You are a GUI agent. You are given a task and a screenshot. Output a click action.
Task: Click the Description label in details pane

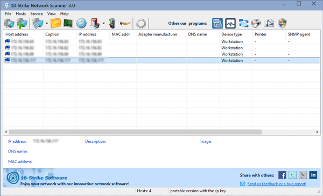coord(96,141)
